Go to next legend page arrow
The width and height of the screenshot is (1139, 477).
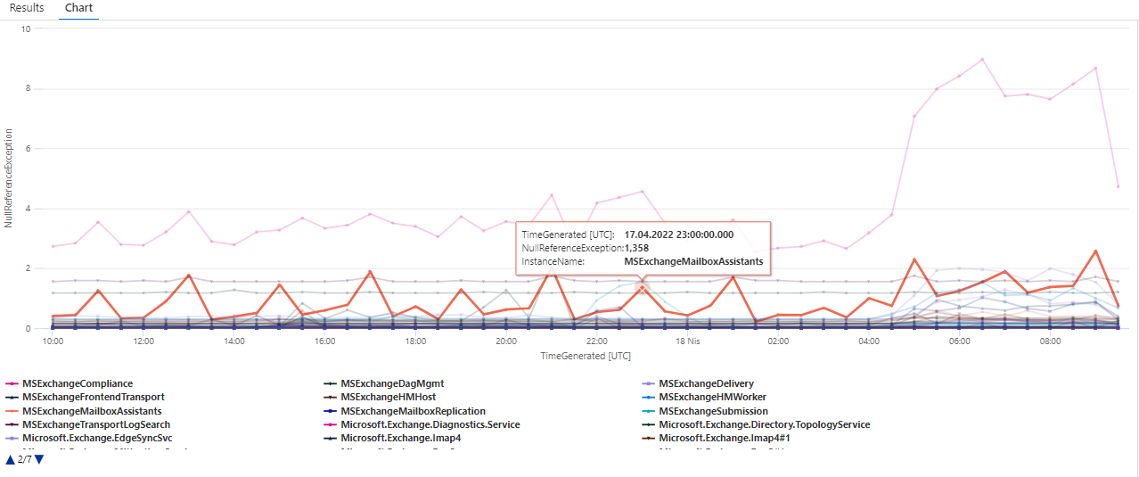coord(38,459)
